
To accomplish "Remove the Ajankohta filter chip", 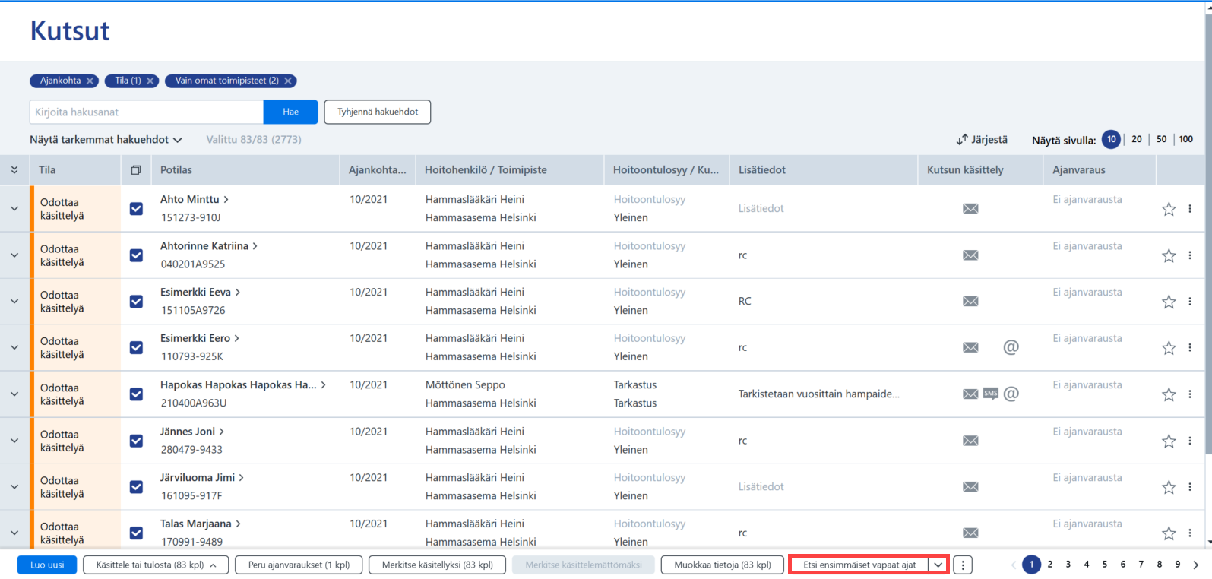I will point(90,81).
